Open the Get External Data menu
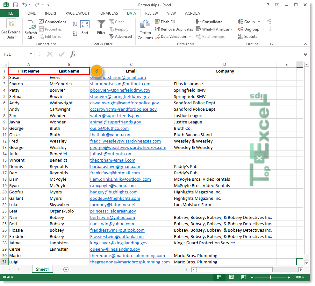The height and width of the screenshot is (286, 315). (x=11, y=29)
